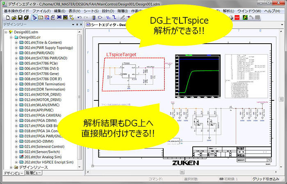Click the sheet horizontal scrollbar thumb

182,172
